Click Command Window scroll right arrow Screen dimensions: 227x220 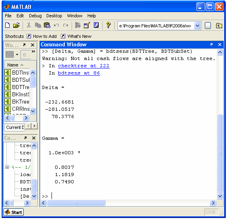pos(213,203)
